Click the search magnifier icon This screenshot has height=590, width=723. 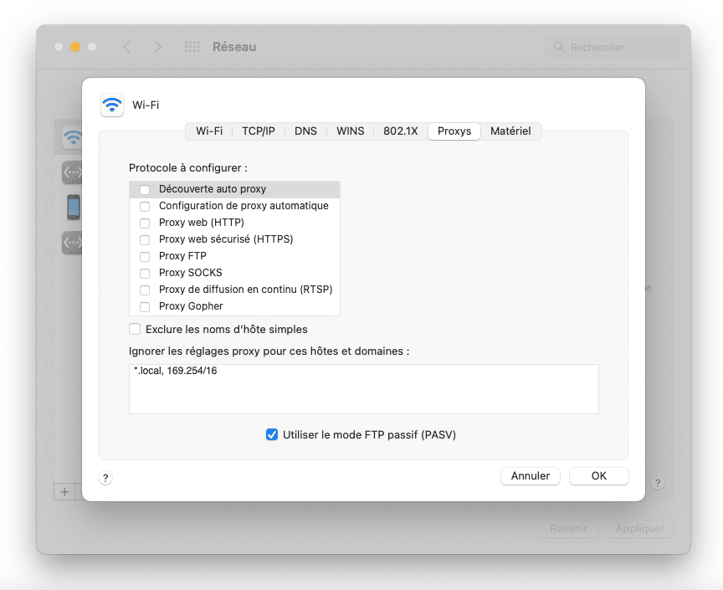tap(559, 48)
